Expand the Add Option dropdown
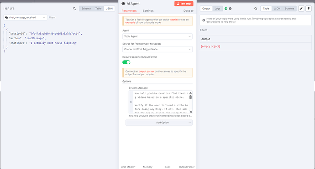Image resolution: width=315 pixels, height=169 pixels. (159, 123)
